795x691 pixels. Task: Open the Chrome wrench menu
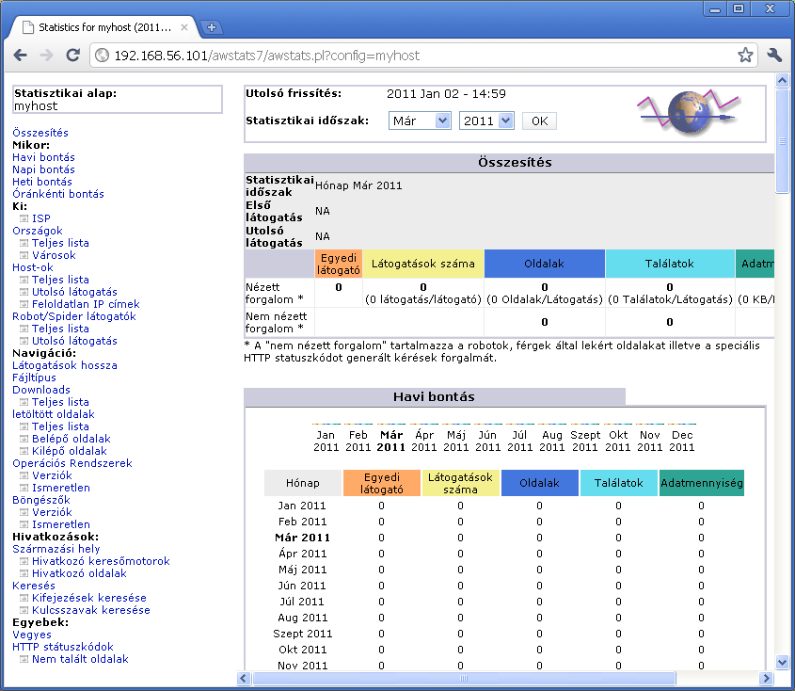(774, 55)
